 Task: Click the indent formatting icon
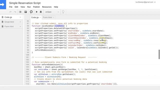[20, 12]
